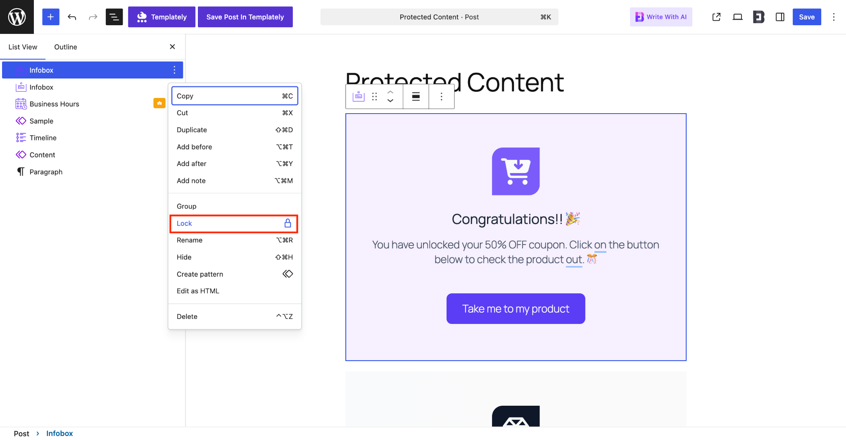Open block toolbar options menu

(x=442, y=96)
